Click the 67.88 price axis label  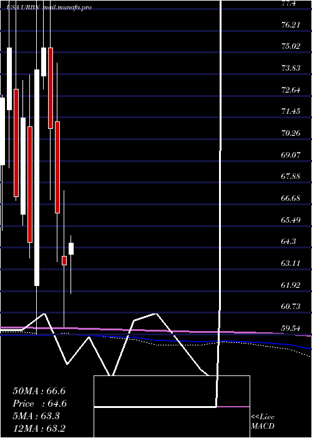click(x=291, y=176)
